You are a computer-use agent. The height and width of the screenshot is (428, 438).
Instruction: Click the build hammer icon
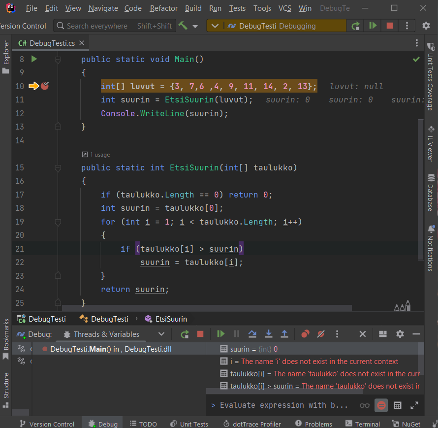(183, 26)
